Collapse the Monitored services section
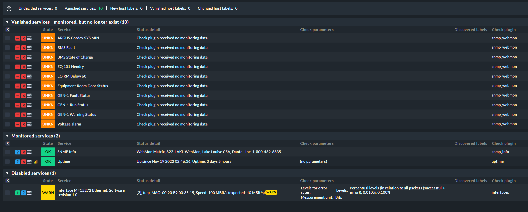Screen dimensions: 528x212 7,136
